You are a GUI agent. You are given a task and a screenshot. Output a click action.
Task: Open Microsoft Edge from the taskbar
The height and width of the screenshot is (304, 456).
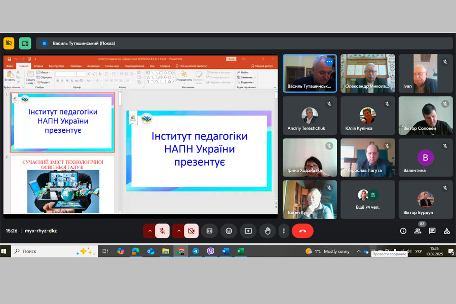[x=135, y=251]
